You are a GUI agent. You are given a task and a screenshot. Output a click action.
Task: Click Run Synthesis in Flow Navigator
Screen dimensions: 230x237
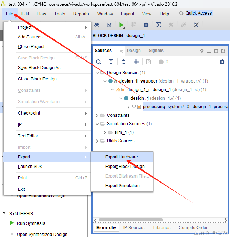31,223
